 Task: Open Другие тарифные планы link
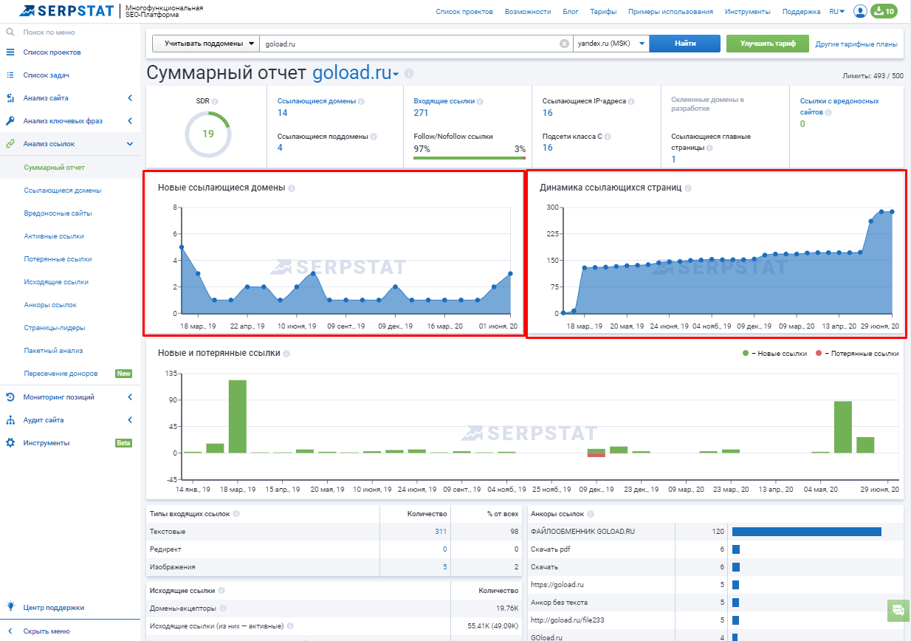[856, 44]
